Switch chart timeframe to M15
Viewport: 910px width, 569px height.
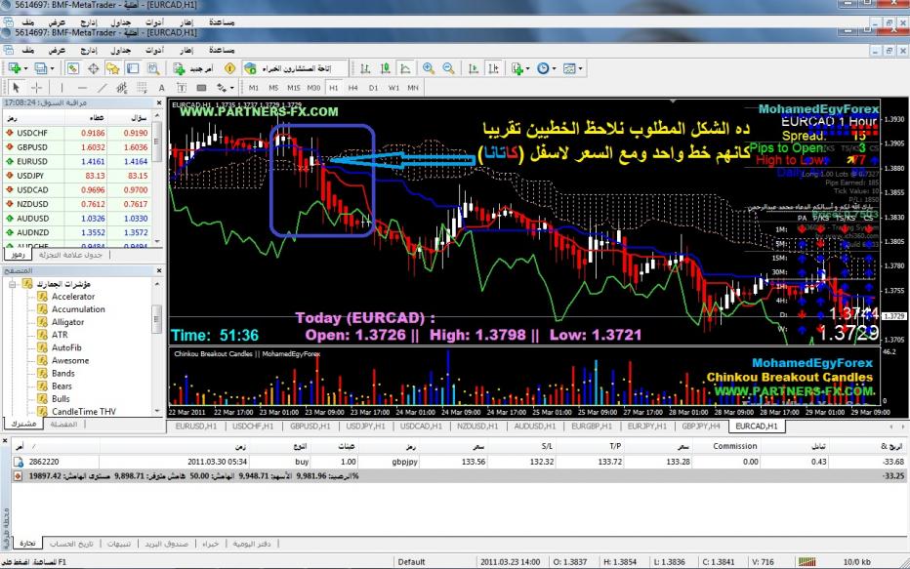coord(295,87)
